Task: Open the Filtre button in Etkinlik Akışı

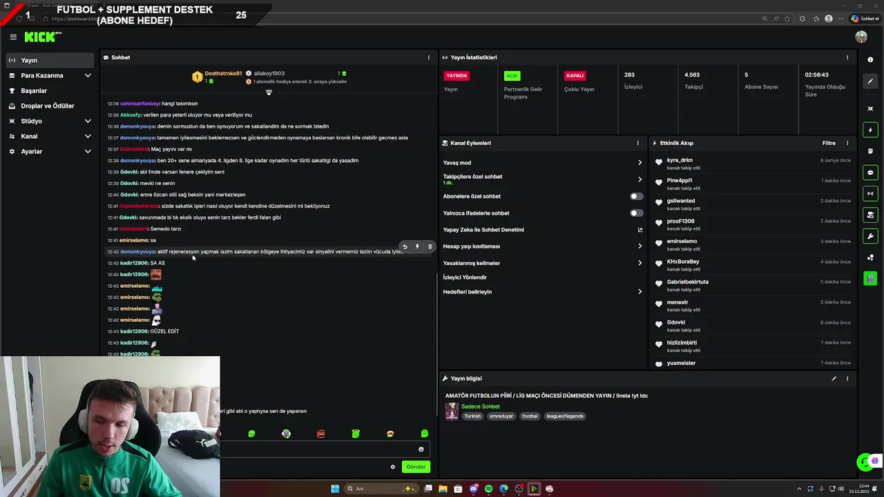Action: [x=829, y=143]
